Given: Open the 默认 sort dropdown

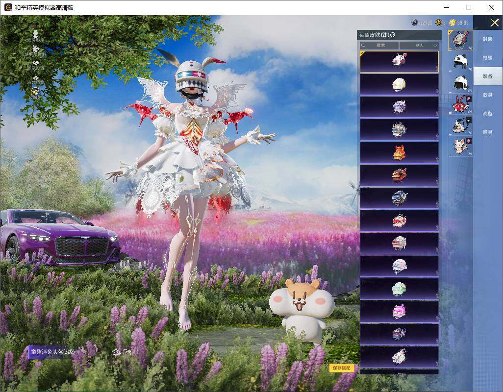Looking at the screenshot, I should (419, 45).
